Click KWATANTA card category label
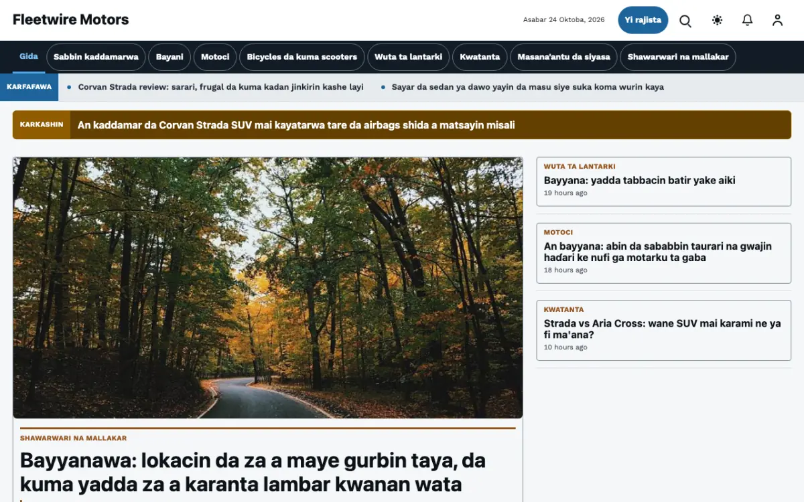 [563, 309]
